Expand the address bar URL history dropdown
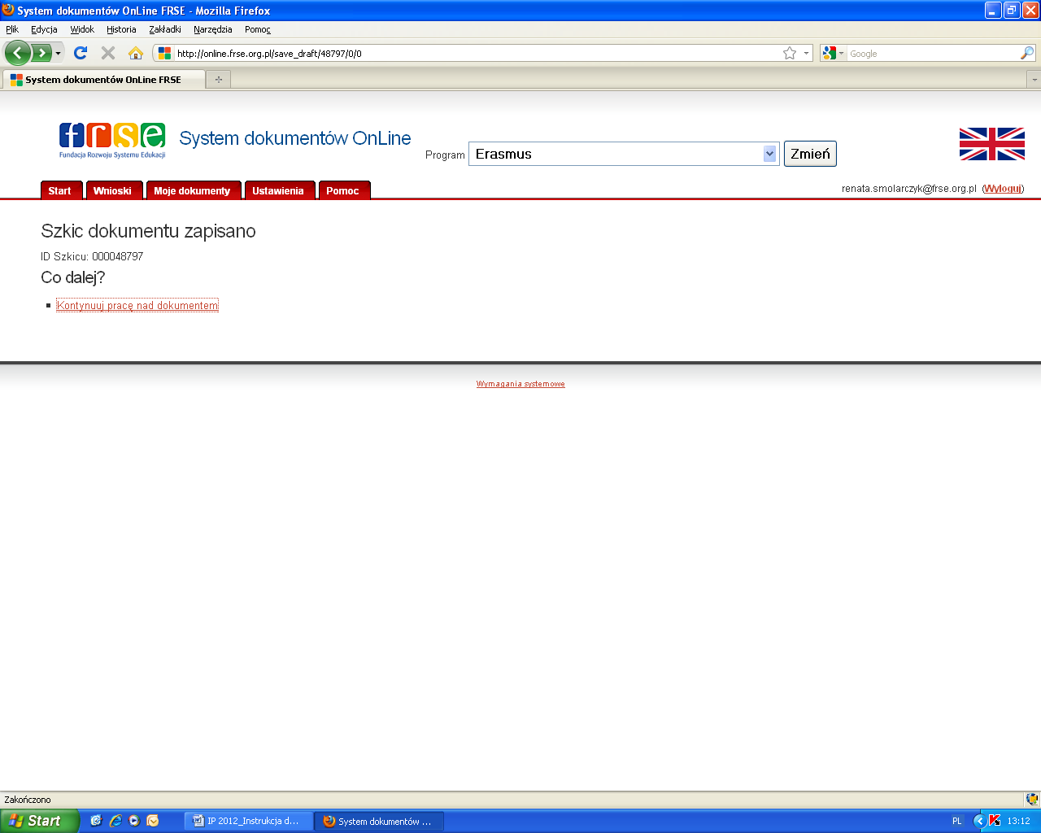1041x833 pixels. 806,53
